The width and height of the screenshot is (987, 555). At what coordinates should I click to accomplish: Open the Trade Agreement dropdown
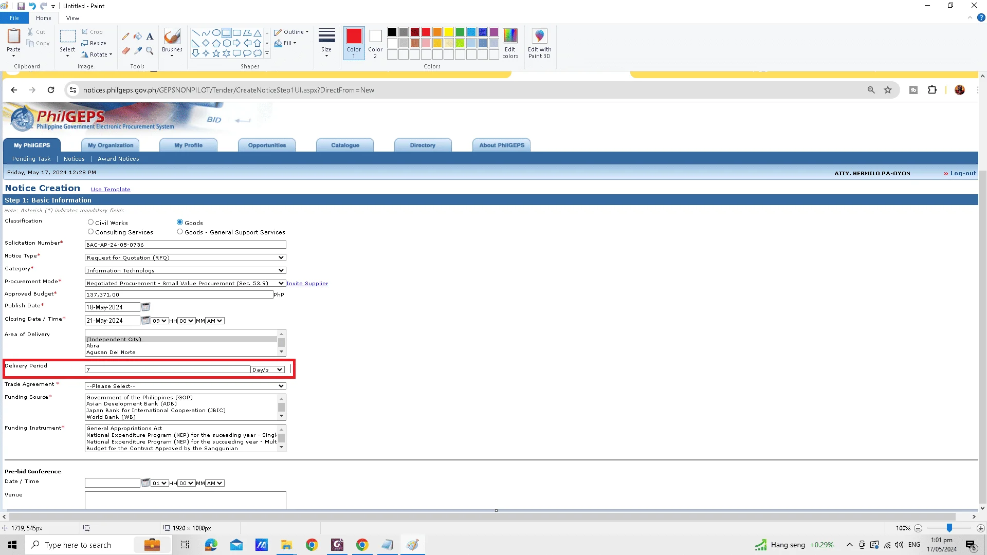coord(185,386)
